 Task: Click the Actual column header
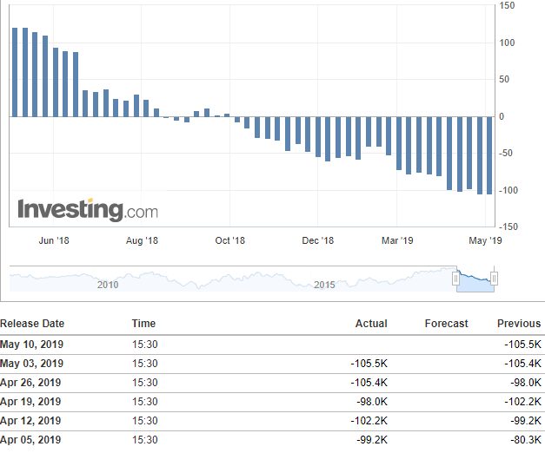(x=371, y=324)
